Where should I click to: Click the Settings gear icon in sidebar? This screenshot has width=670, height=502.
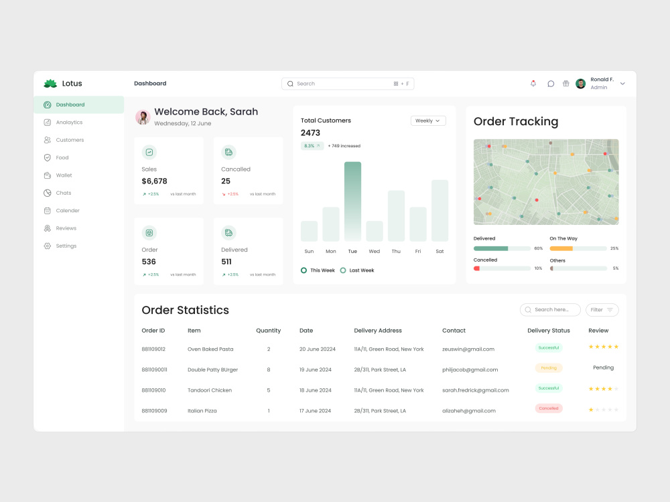click(48, 246)
